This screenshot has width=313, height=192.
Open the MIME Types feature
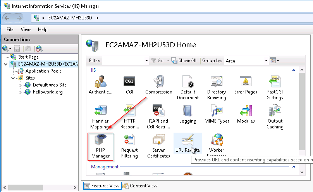[217, 114]
